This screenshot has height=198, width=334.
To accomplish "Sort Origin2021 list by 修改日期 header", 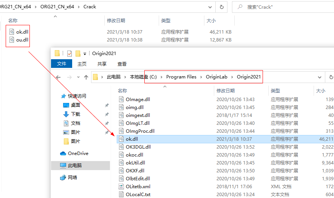I will pyautogui.click(x=226, y=91).
